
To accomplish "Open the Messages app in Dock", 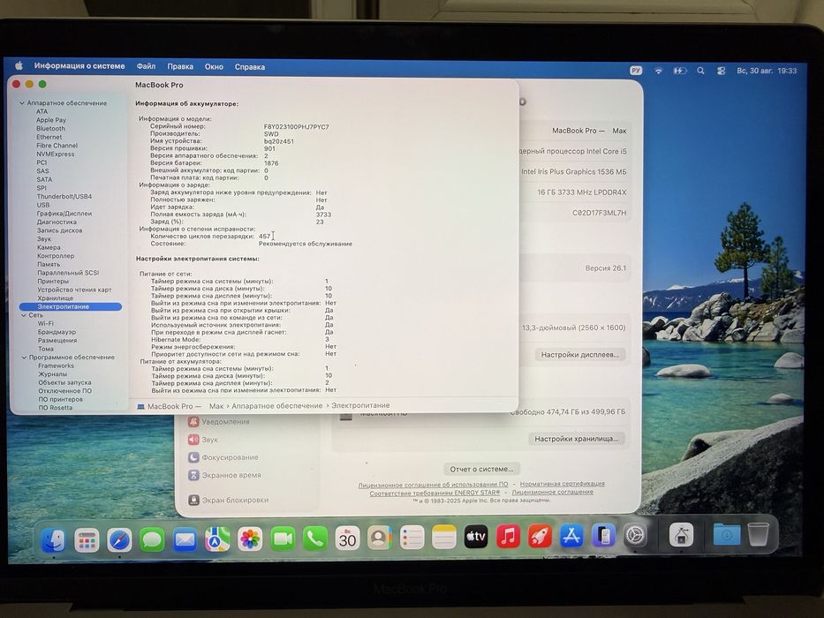I will coord(152,539).
